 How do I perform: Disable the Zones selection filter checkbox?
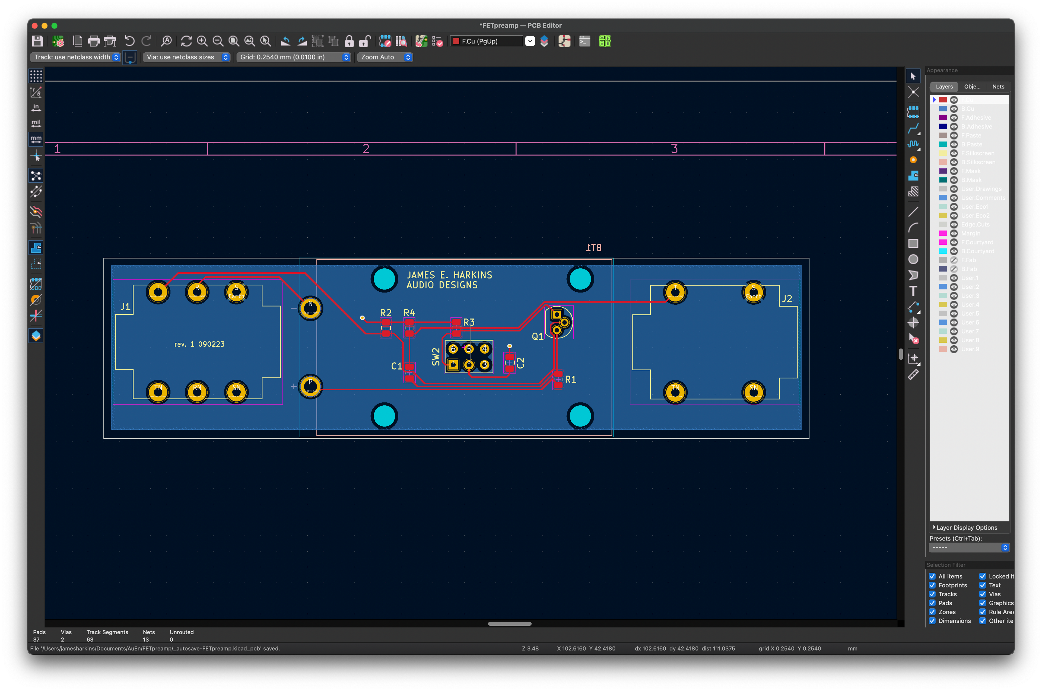tap(932, 612)
